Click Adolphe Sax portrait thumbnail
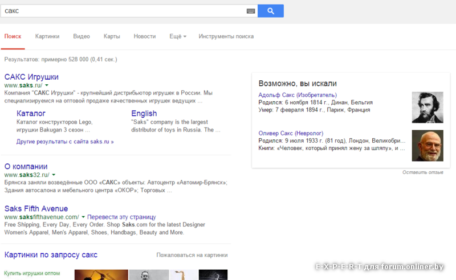The height and width of the screenshot is (280, 456). [x=427, y=107]
